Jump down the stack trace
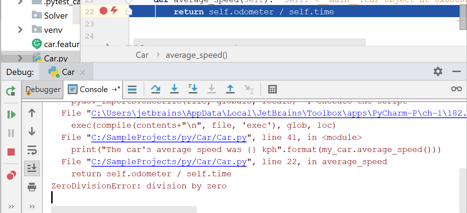This screenshot has width=467, height=213. click(32, 131)
